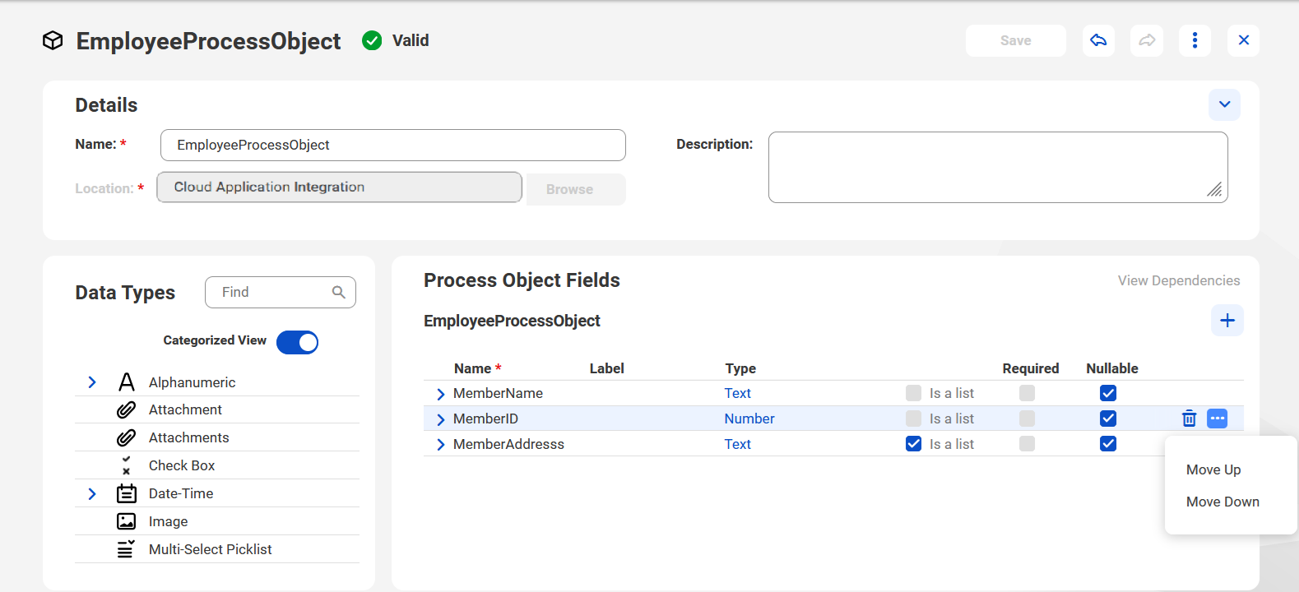The width and height of the screenshot is (1299, 592).
Task: Click the Name input field
Action: [x=393, y=145]
